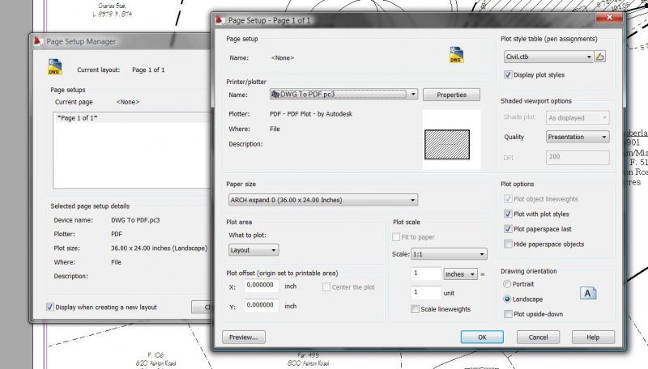Screen dimensions: 648x369
Task: Open the Shade plot As displayed dropdown
Action: [578, 117]
